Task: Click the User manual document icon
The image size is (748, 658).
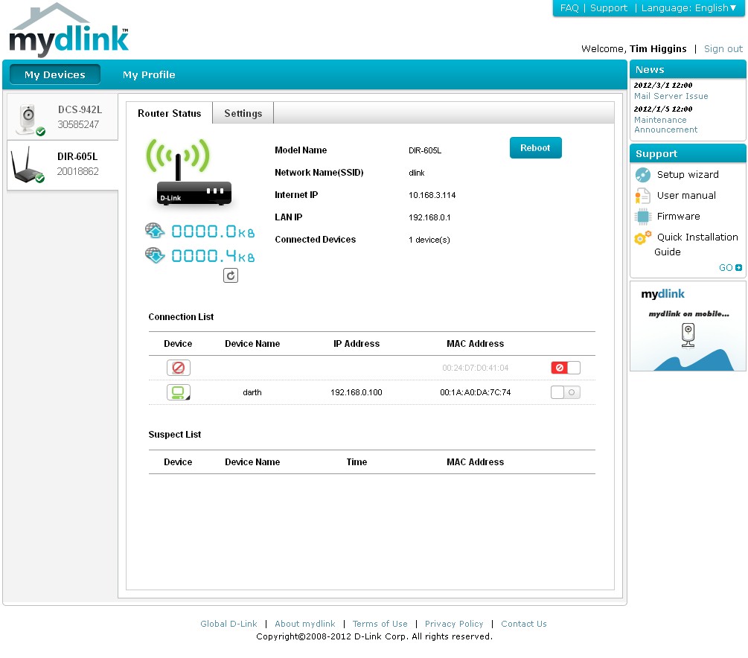Action: pos(642,196)
